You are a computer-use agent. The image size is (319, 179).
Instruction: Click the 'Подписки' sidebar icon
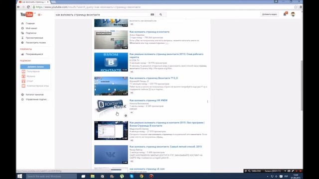point(22,33)
